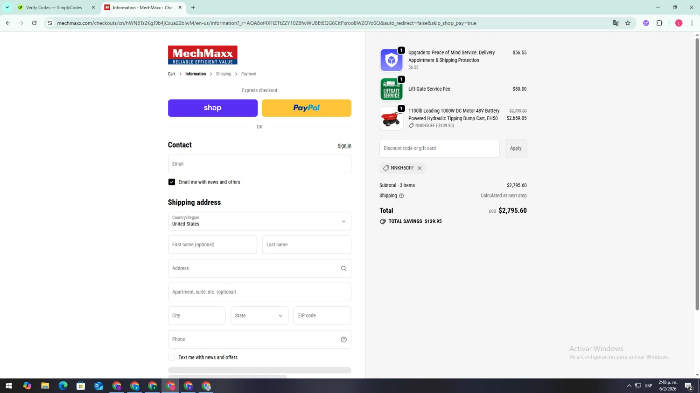Screen dimensions: 700x393
Task: Click the Liftgate Service thumbnail
Action: click(392, 89)
